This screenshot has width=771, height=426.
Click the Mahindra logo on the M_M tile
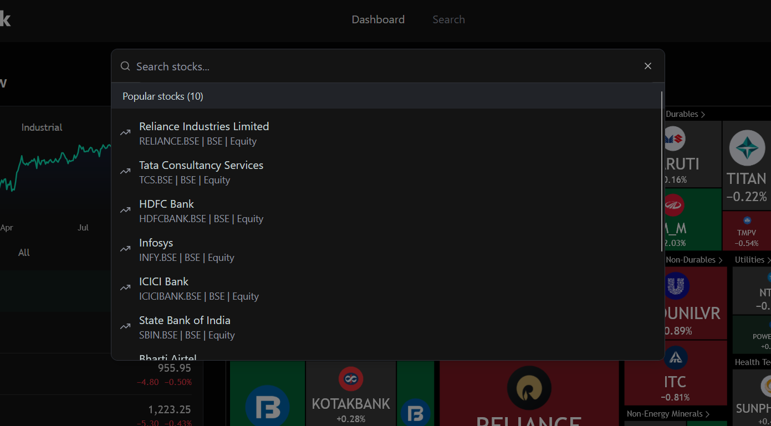tap(674, 206)
